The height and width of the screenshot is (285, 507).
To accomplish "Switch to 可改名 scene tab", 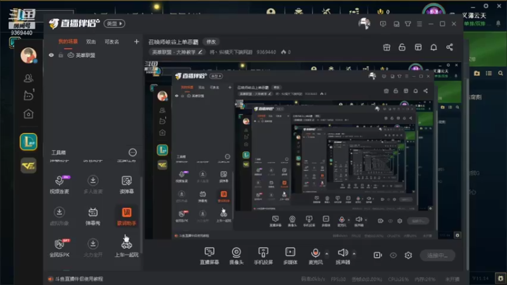I will (112, 42).
